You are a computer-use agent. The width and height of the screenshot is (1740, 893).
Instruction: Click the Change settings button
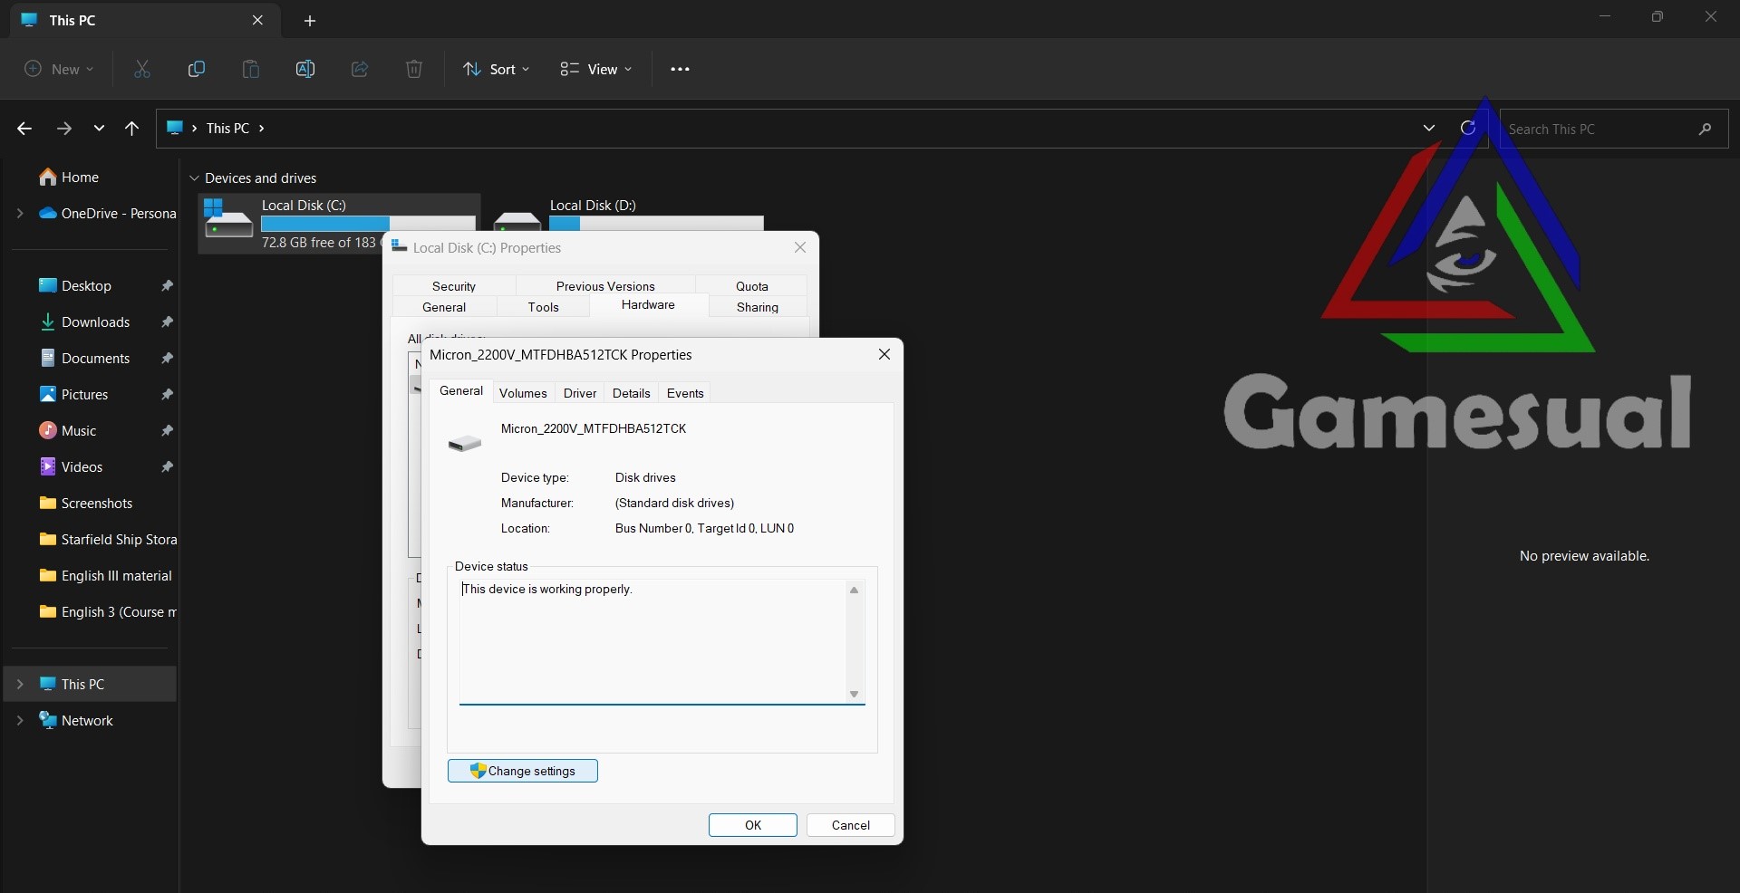point(523,771)
